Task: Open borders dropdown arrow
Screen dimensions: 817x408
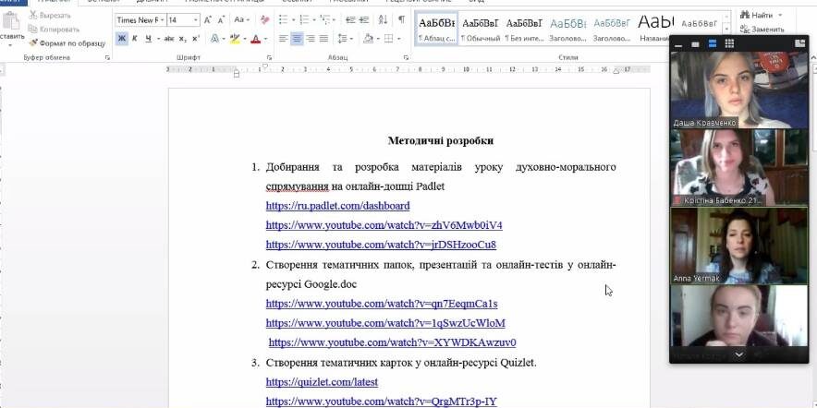Action: tap(399, 39)
